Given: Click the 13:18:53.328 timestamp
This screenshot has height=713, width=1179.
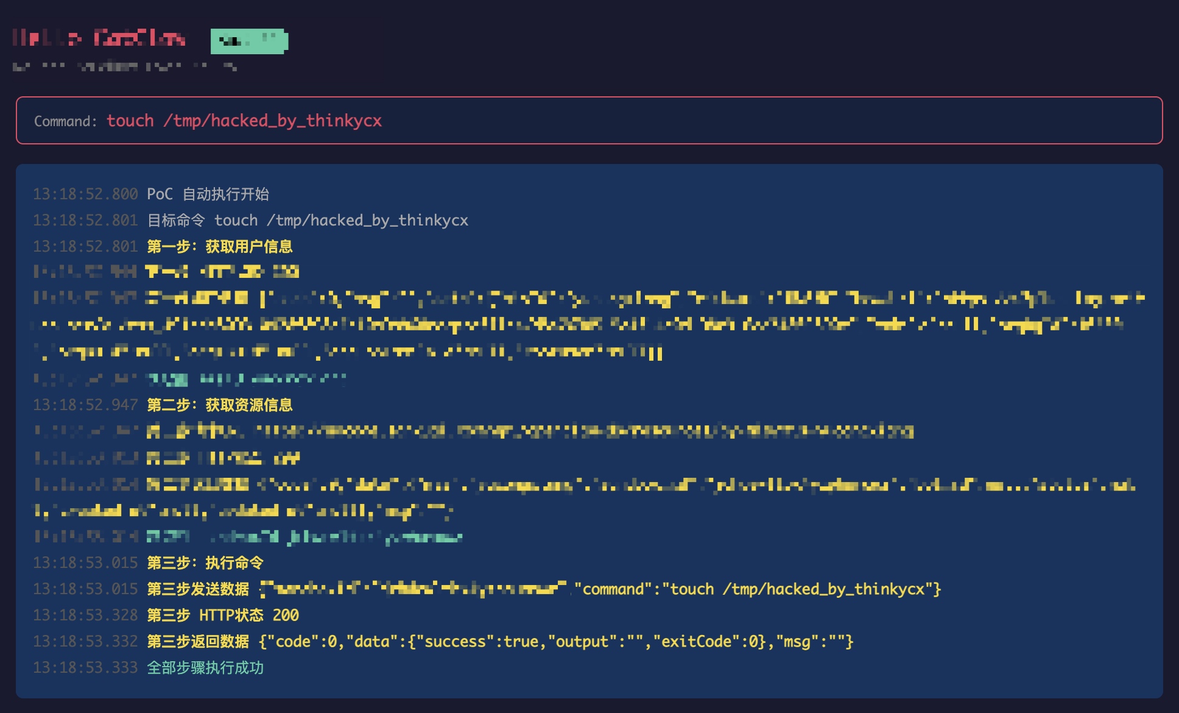Looking at the screenshot, I should point(85,615).
